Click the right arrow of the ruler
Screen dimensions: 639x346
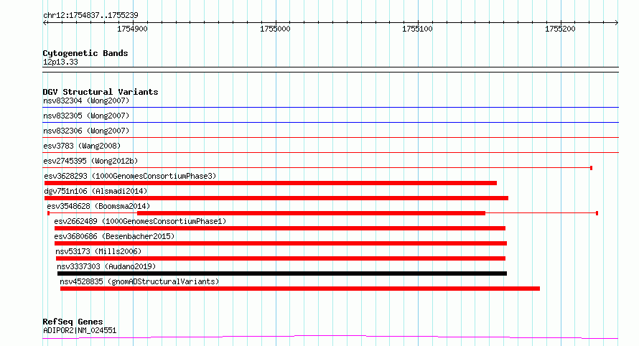(616, 23)
